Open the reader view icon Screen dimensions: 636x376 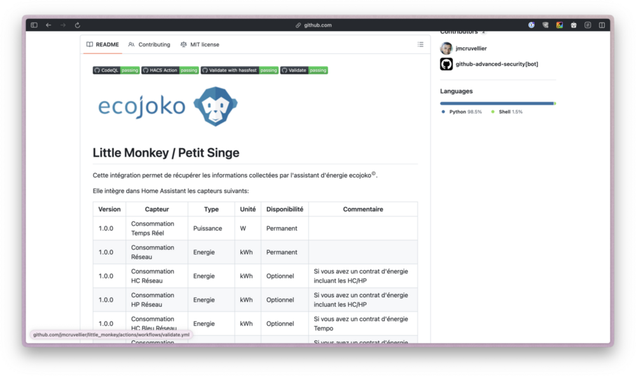coord(588,25)
